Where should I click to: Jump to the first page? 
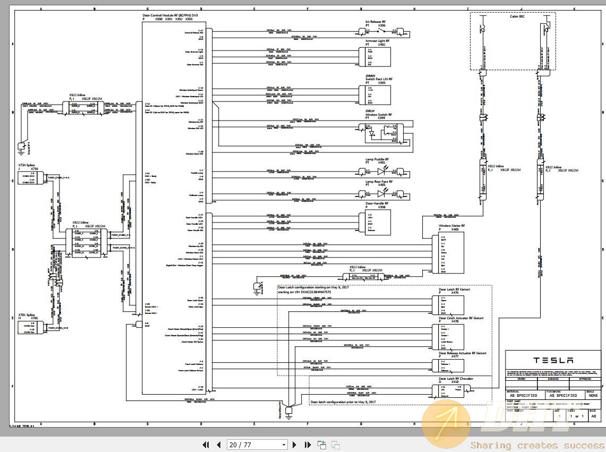click(x=207, y=445)
